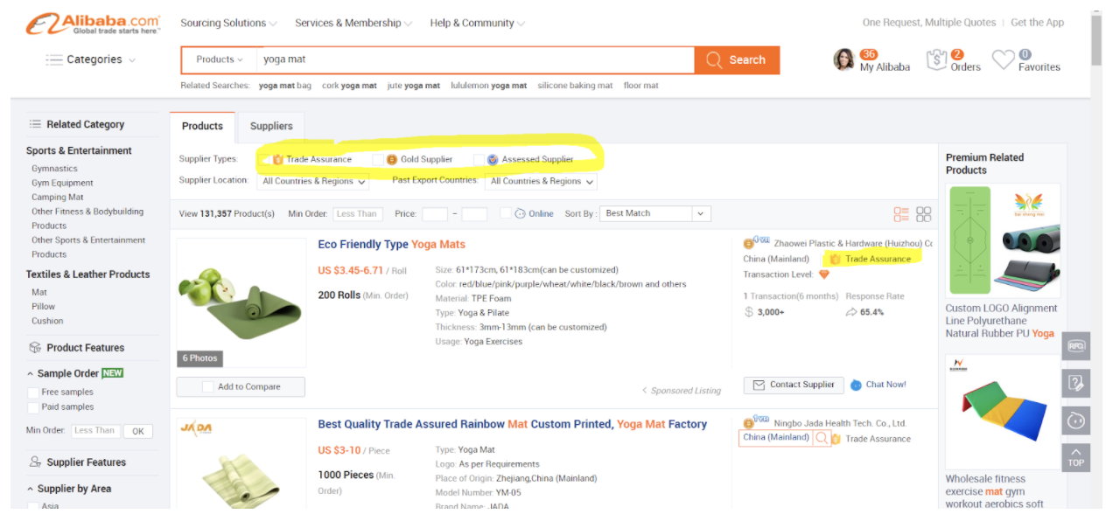Click the Alibaba.com logo
This screenshot has width=1106, height=528.
tap(93, 23)
